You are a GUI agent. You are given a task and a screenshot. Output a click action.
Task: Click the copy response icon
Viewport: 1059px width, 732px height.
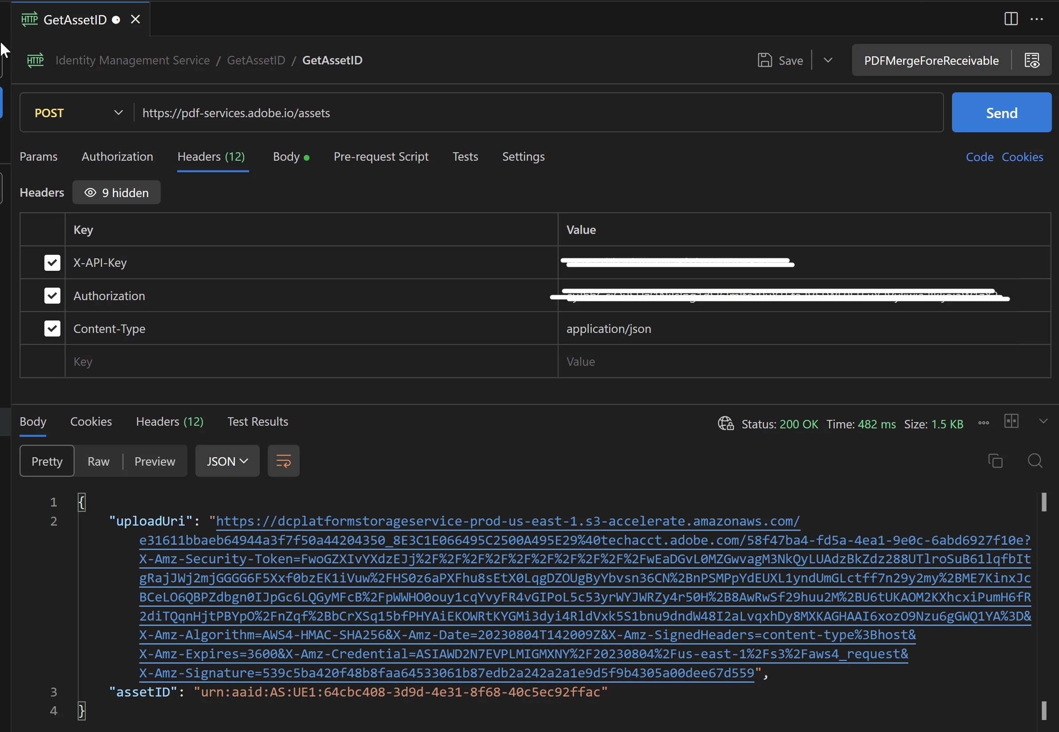pos(995,460)
